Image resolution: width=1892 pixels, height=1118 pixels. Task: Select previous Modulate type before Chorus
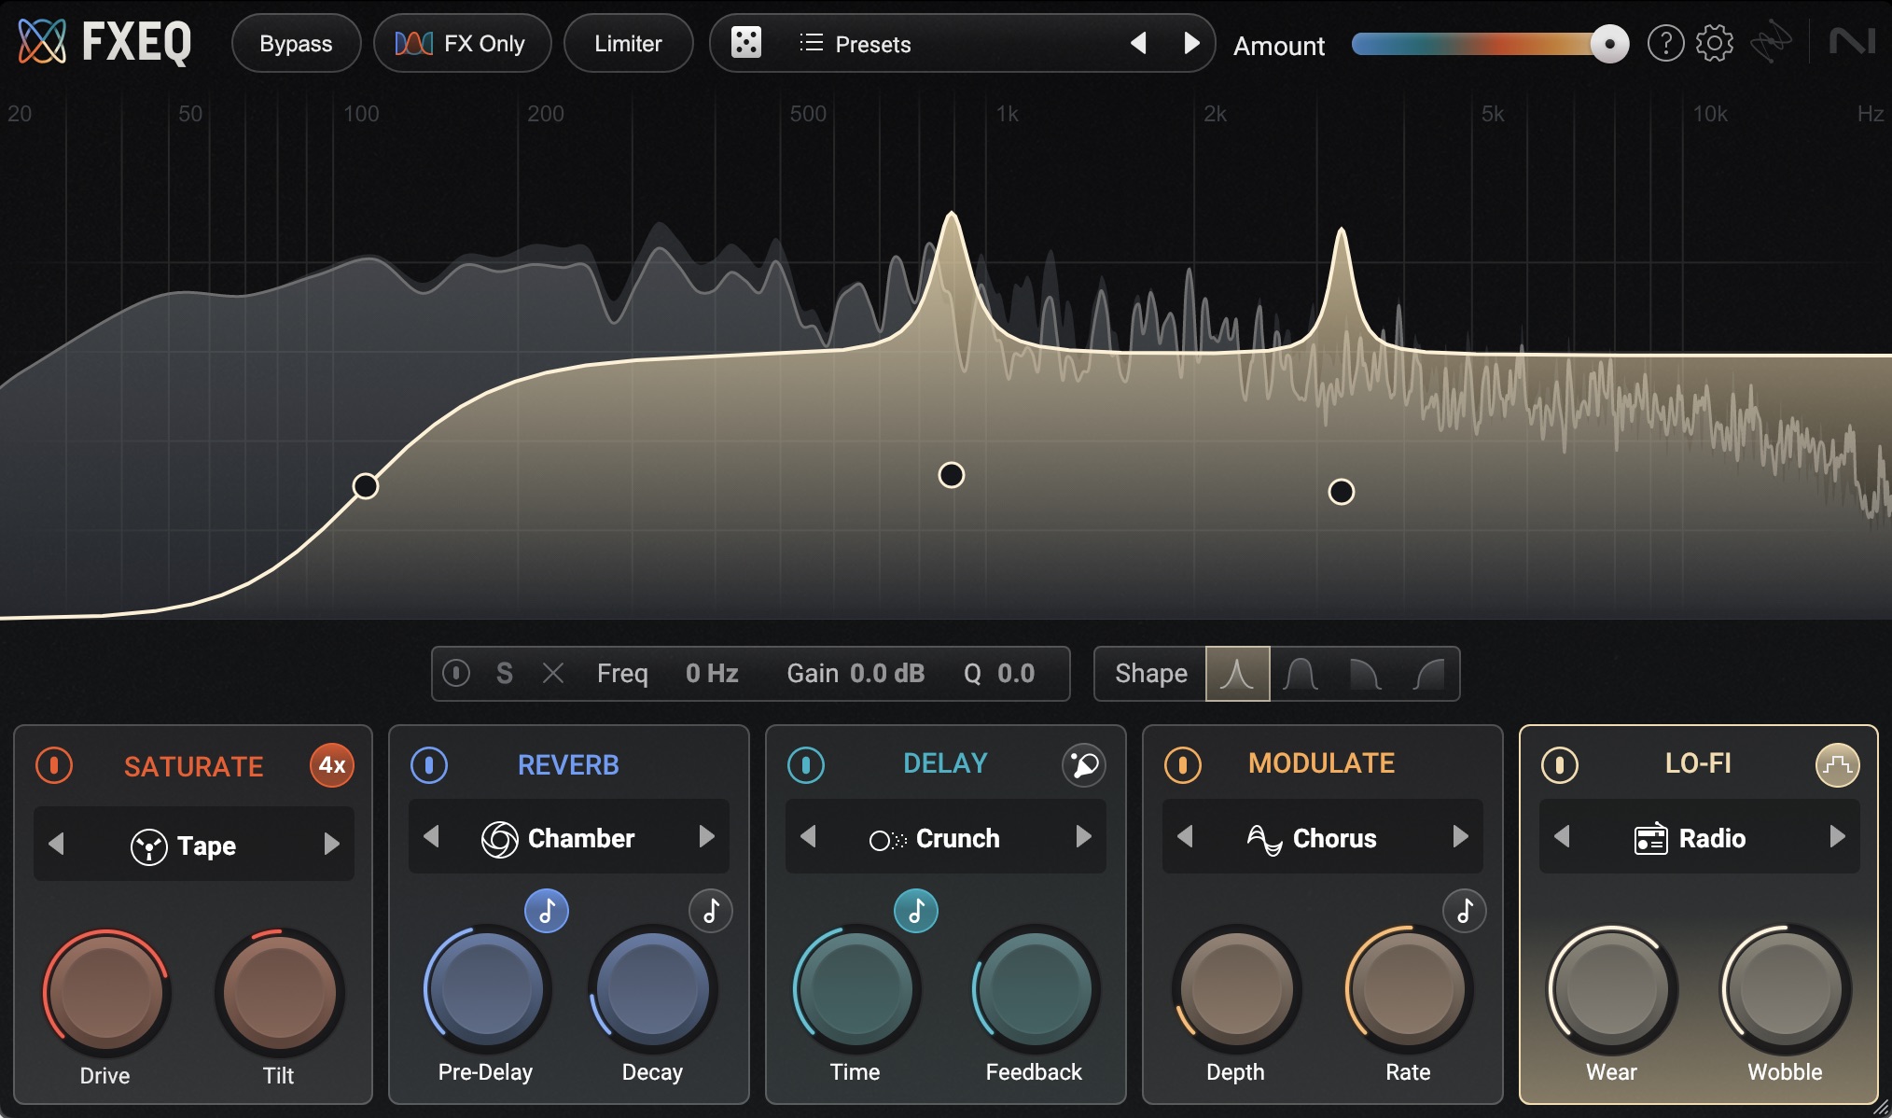point(1185,836)
